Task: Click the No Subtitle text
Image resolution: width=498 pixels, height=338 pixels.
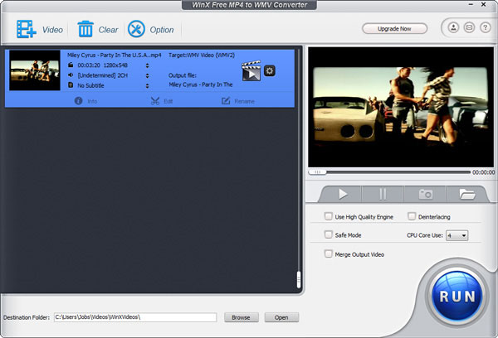Action: coord(90,85)
